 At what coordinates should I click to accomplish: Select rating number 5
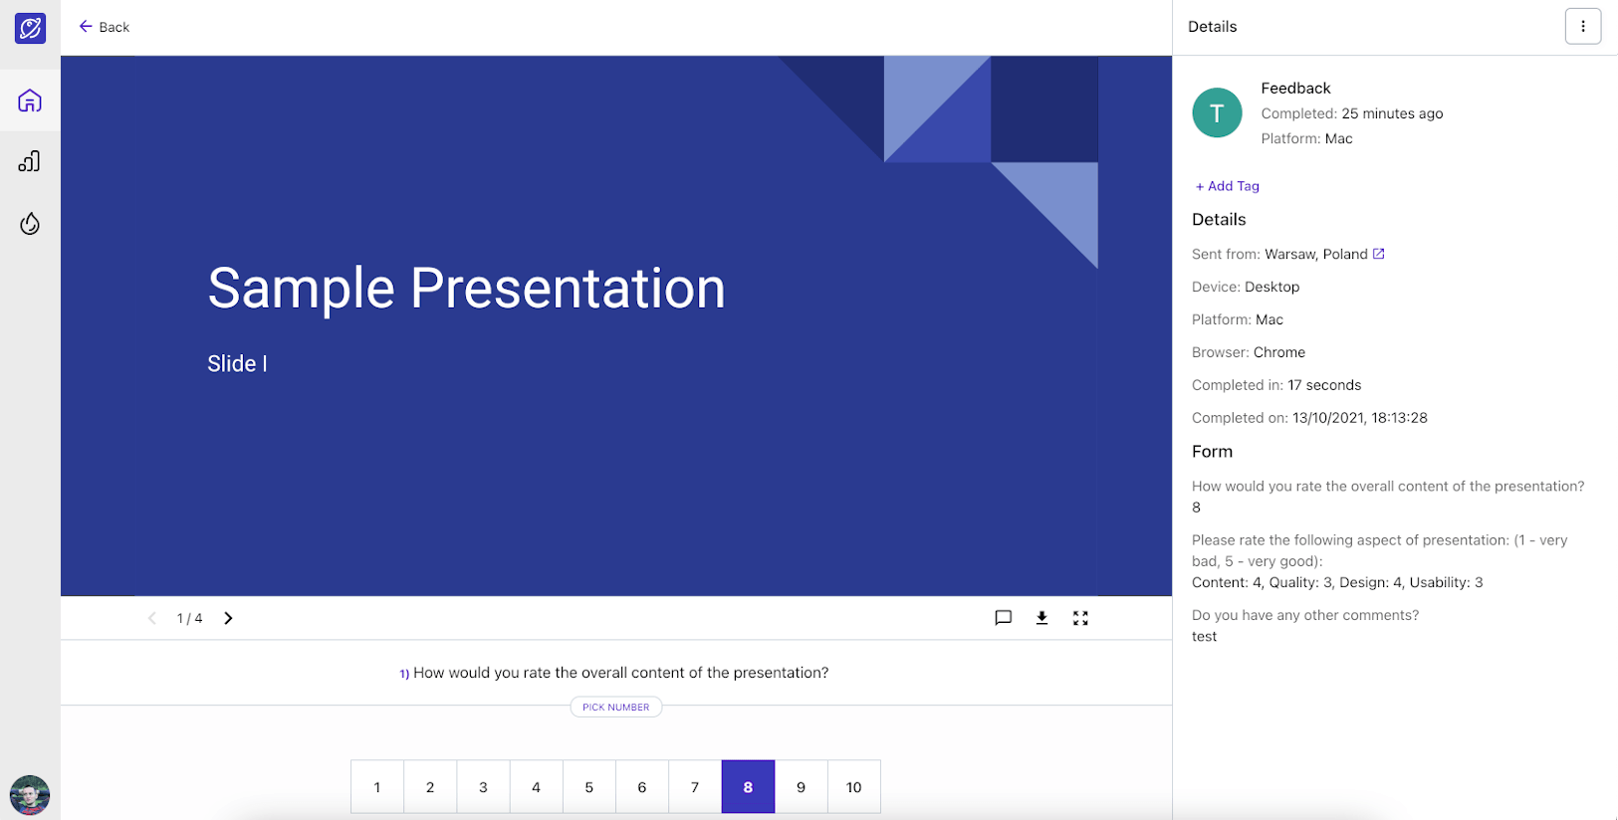[x=588, y=787]
